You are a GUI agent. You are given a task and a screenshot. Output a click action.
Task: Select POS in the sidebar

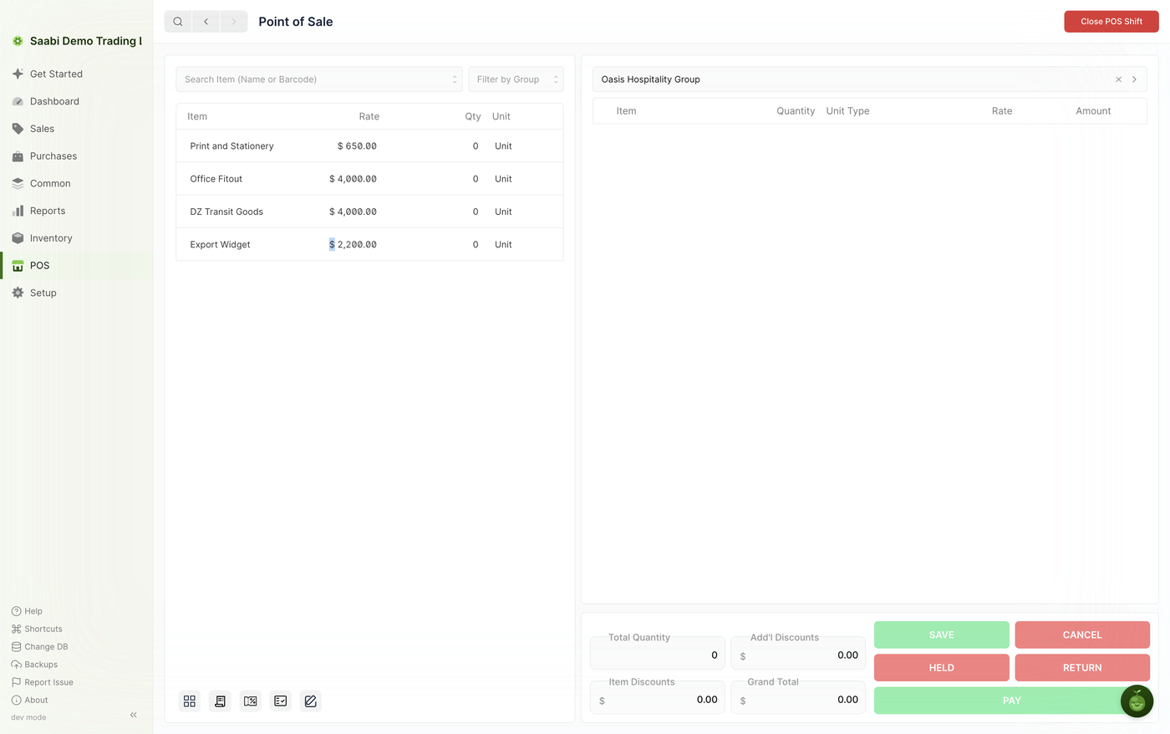(x=77, y=266)
